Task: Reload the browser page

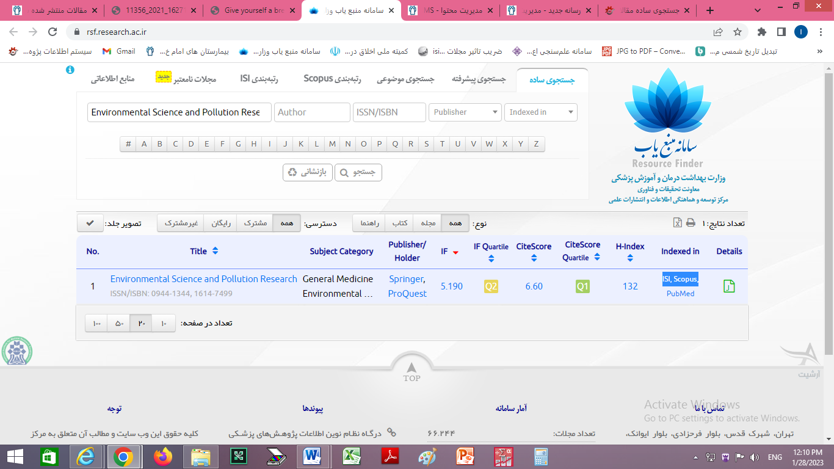Action: [x=53, y=32]
